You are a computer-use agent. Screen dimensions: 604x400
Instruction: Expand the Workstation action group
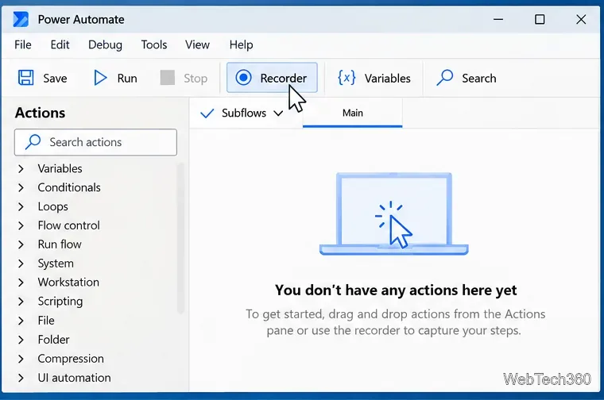pos(21,283)
